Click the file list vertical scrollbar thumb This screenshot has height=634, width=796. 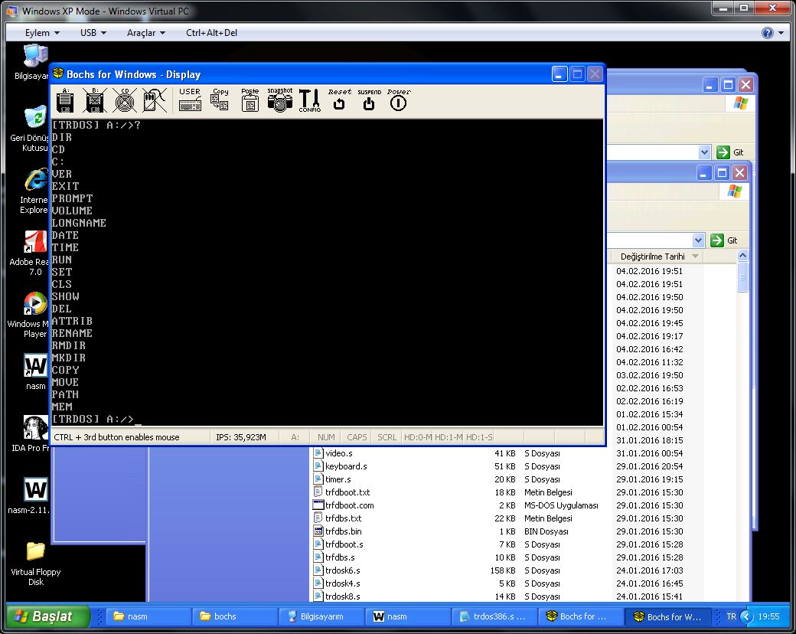click(742, 277)
